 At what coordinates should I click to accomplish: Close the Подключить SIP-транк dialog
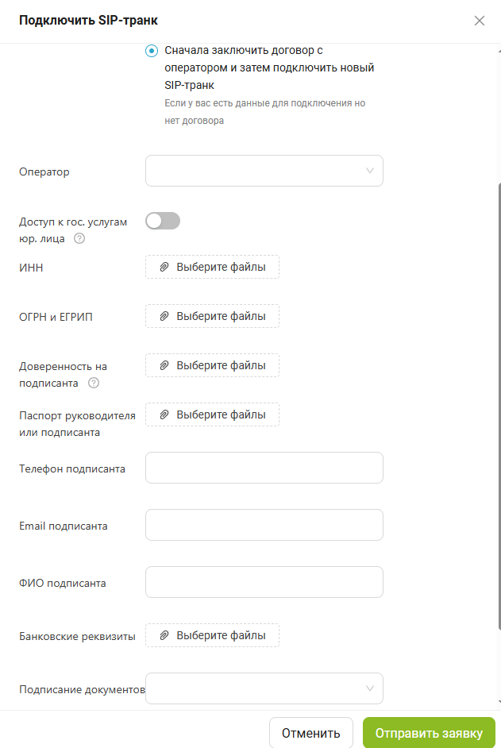coord(479,21)
